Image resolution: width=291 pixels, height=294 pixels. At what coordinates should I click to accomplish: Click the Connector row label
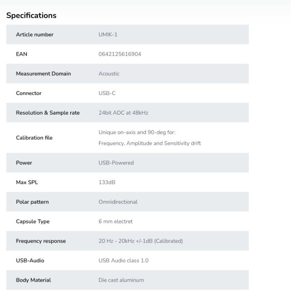pyautogui.click(x=29, y=93)
